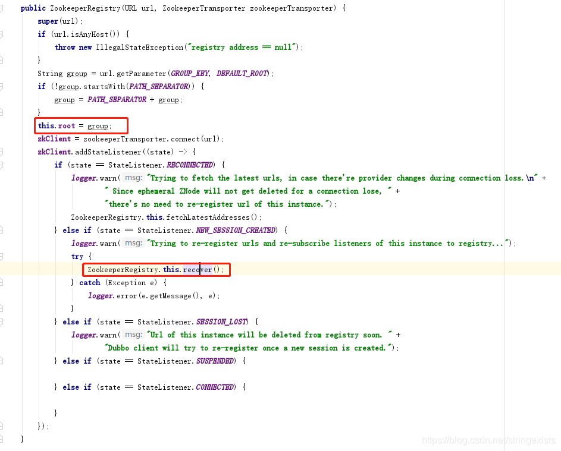Image resolution: width=561 pixels, height=451 pixels.
Task: Collapse the fold marker on the constructor declaration line
Action: [x=1, y=8]
